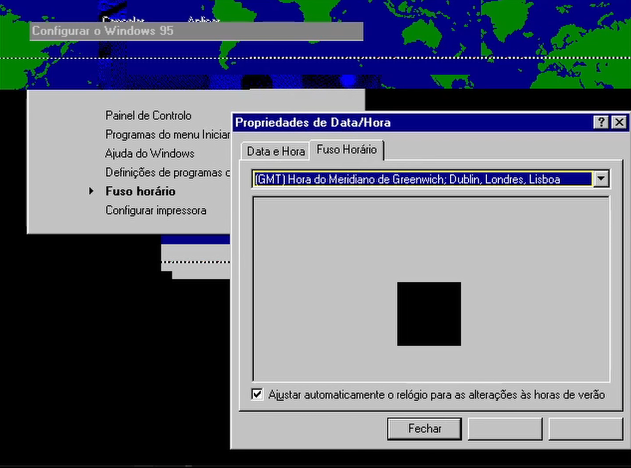Toggle automatic summer time adjustment checkbox
Image resolution: width=631 pixels, height=468 pixels.
[257, 394]
